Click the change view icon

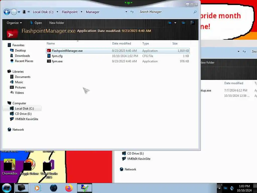click(170, 23)
